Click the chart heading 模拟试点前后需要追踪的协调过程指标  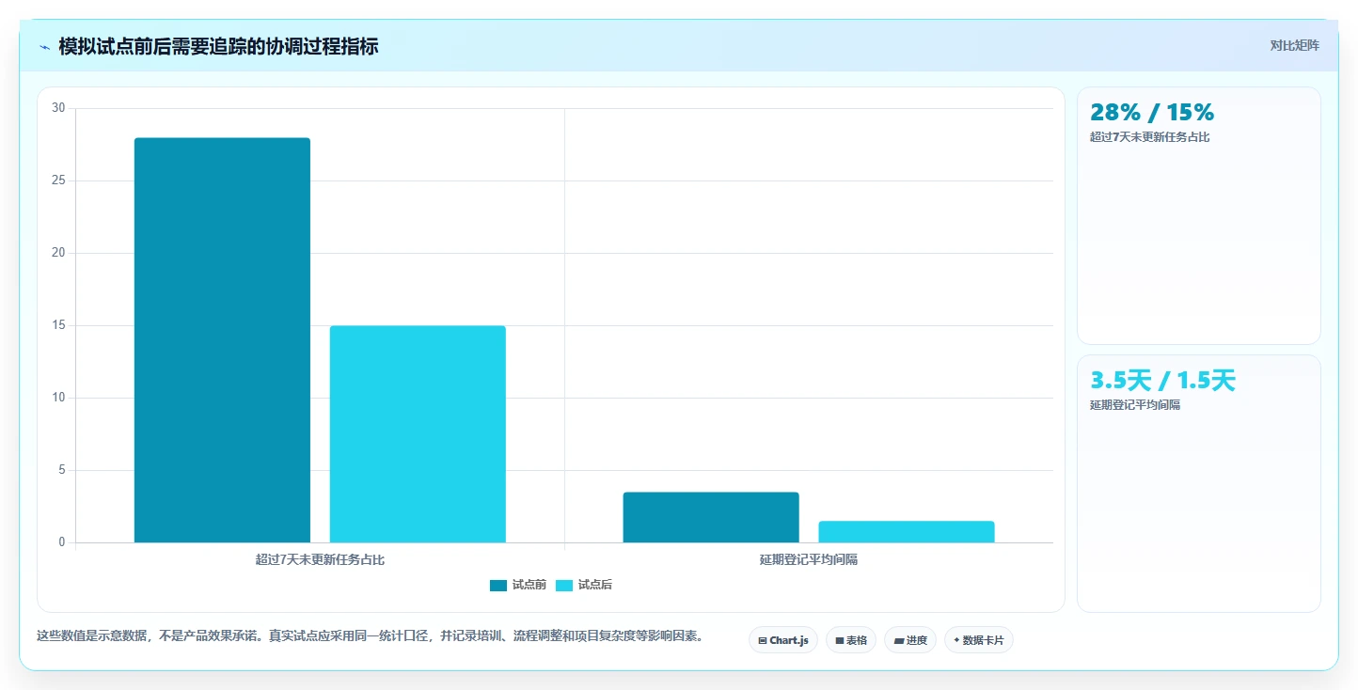click(218, 46)
